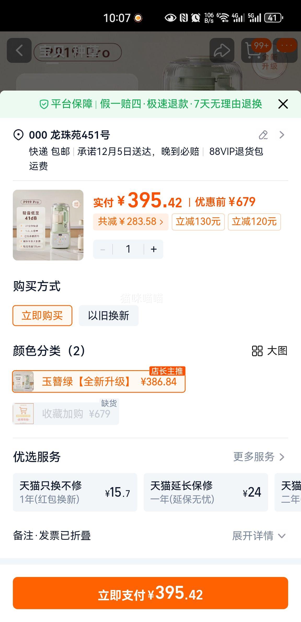Add 天猫延长保修 extended warranty service
This screenshot has width=301, height=622.
206,492
